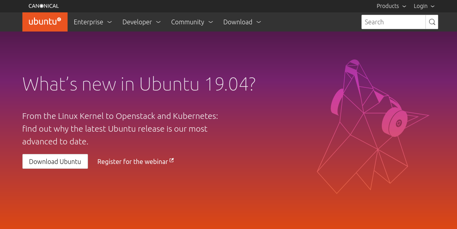
Task: Click the headphone-wearing dingo illustration
Action: [x=373, y=126]
